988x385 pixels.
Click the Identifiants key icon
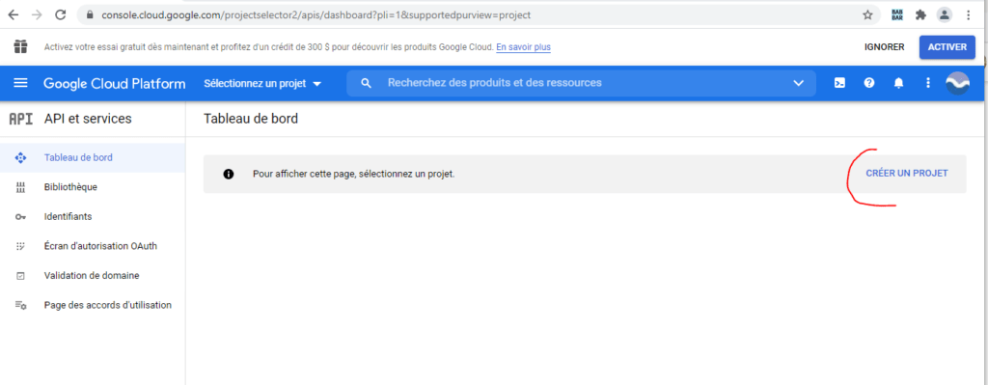coord(20,217)
